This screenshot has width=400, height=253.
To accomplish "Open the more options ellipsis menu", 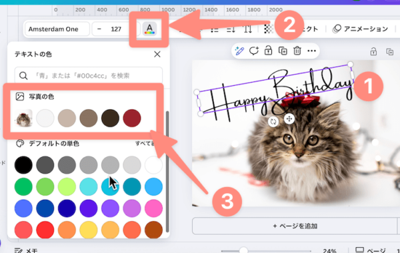I will click(311, 51).
